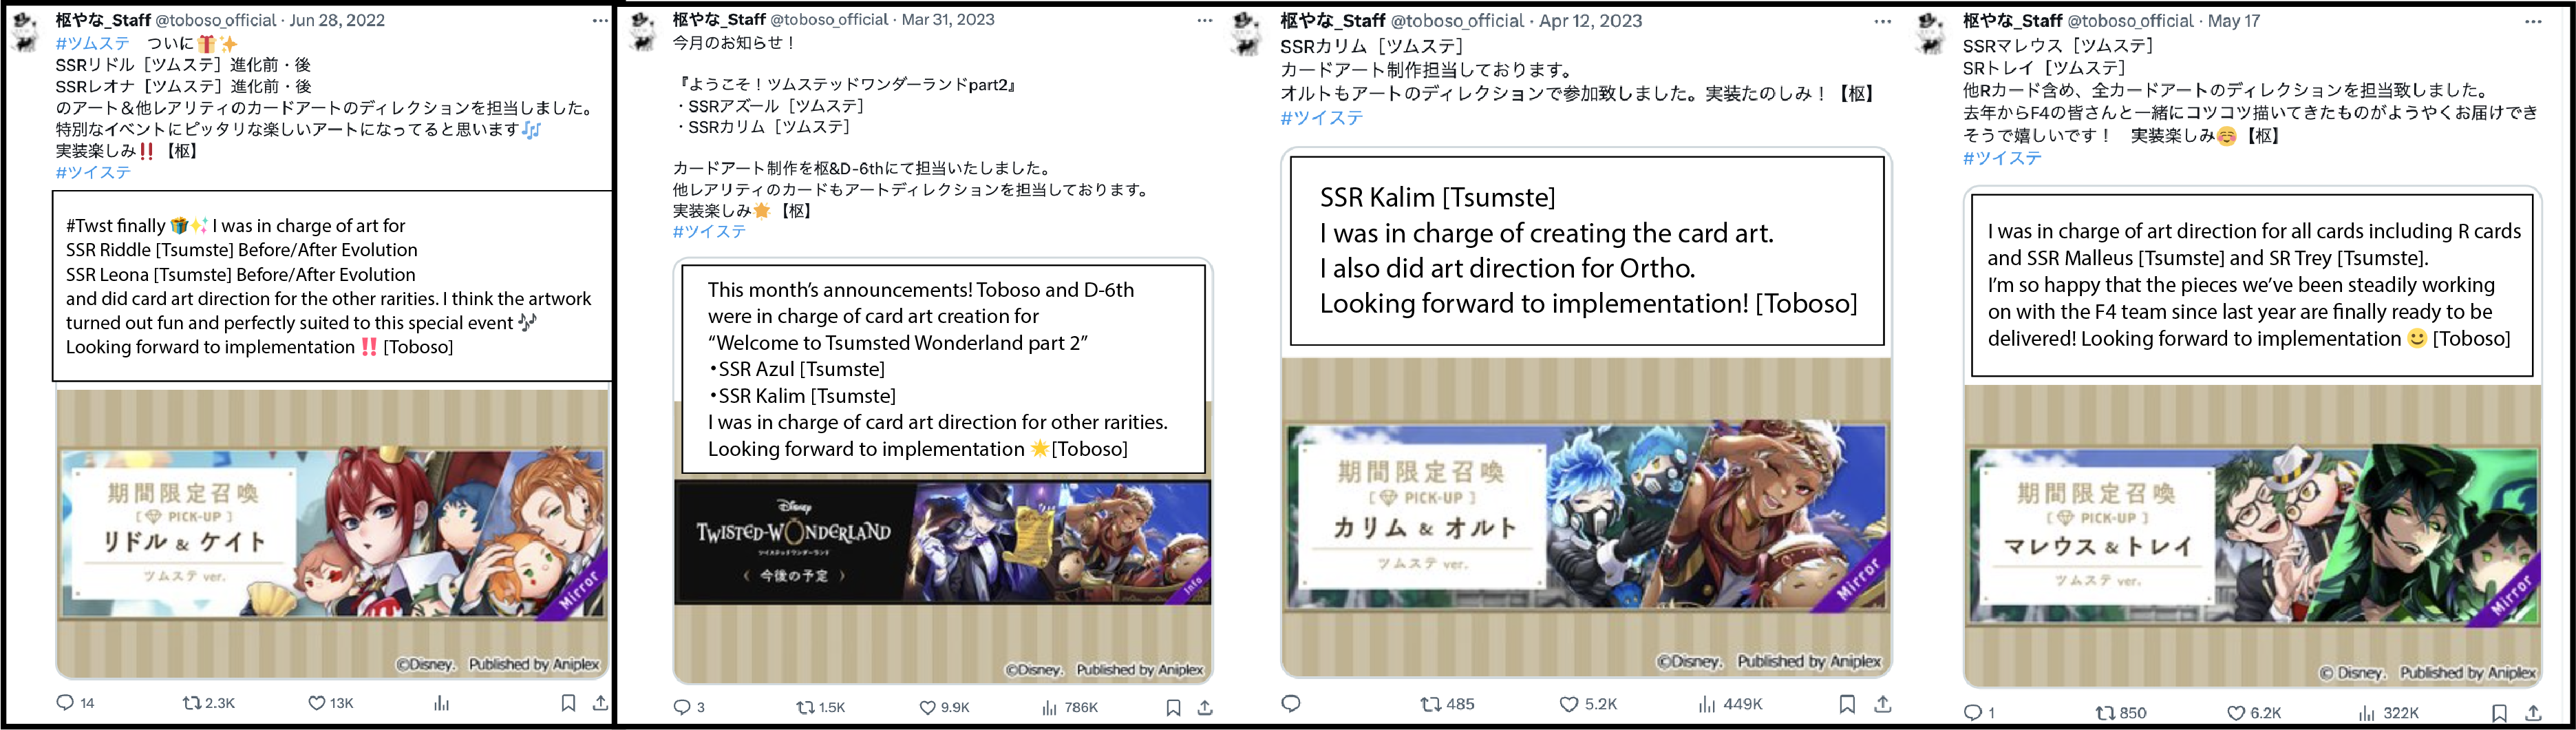This screenshot has width=2576, height=730.
Task: Retweet the Jun 28, 2022 post
Action: [x=208, y=703]
